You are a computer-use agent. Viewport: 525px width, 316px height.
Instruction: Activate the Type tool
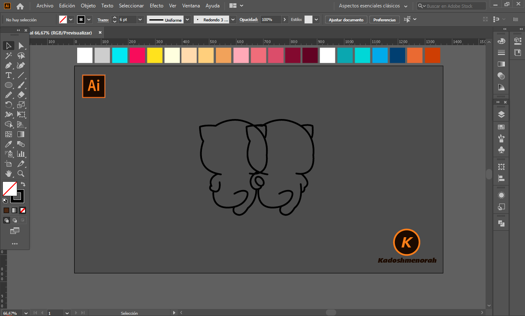click(x=8, y=75)
